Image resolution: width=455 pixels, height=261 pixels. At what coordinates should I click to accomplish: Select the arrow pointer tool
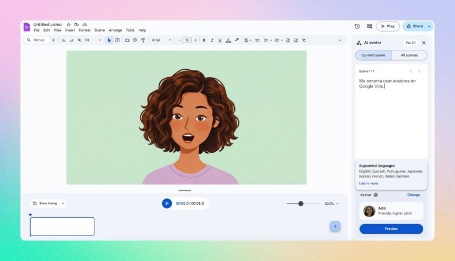[109, 40]
